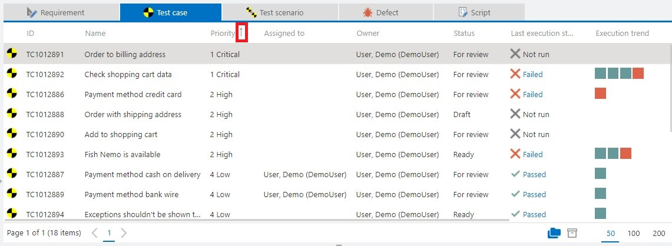Show 200 items per page
Image resolution: width=672 pixels, height=246 pixels.
658,233
